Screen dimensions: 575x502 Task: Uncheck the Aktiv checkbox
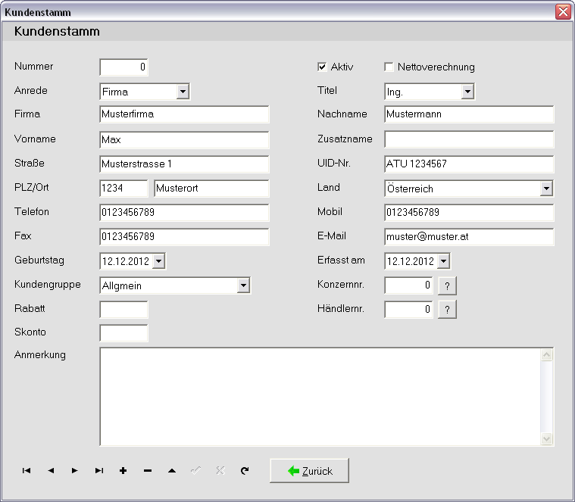[322, 67]
